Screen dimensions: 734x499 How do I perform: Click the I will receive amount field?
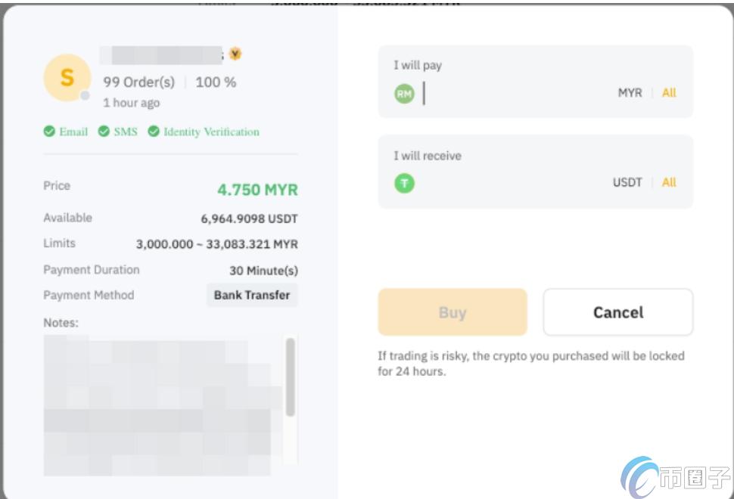492,183
